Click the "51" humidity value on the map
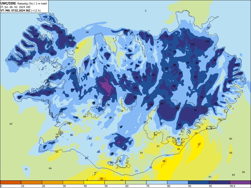 (x=158, y=146)
